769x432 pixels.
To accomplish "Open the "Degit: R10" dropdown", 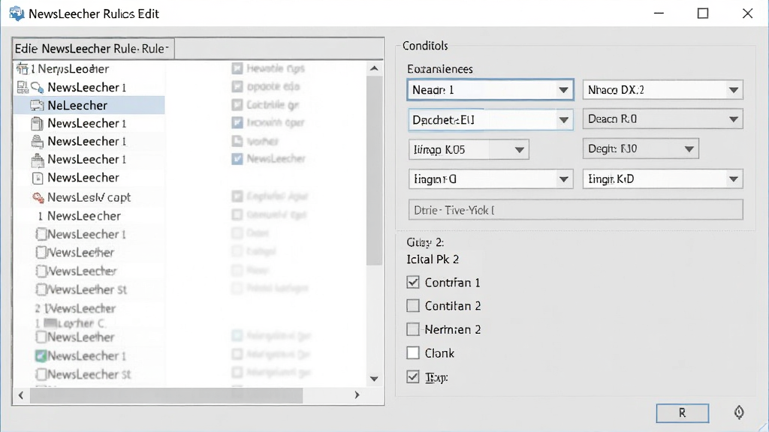I will click(641, 149).
